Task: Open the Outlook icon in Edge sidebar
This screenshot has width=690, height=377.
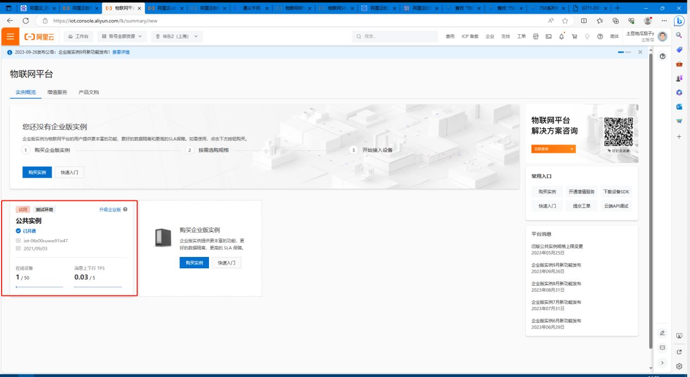Action: coord(679,106)
